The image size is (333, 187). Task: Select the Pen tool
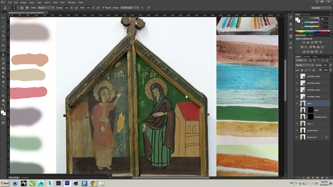3,82
